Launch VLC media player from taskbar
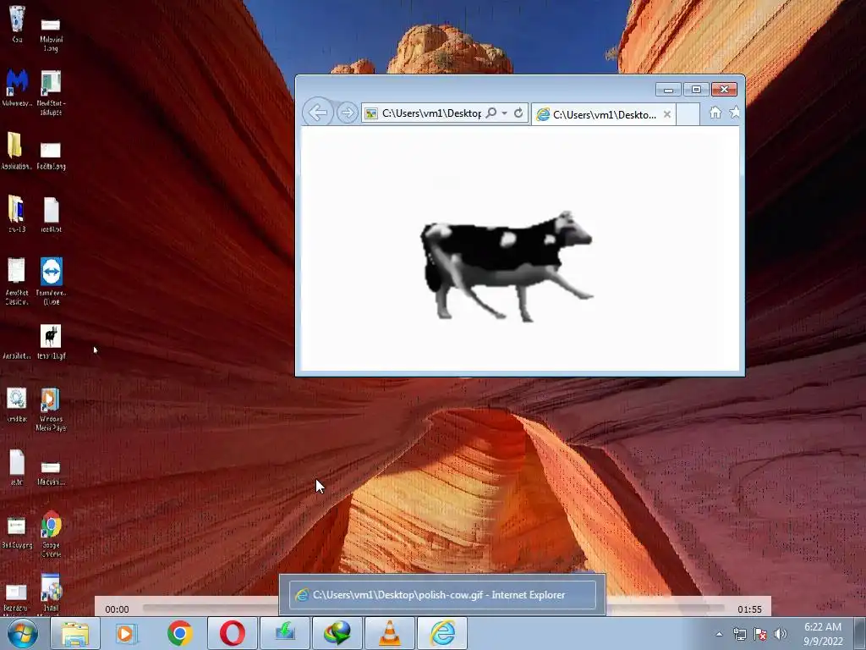866x650 pixels. pyautogui.click(x=389, y=633)
